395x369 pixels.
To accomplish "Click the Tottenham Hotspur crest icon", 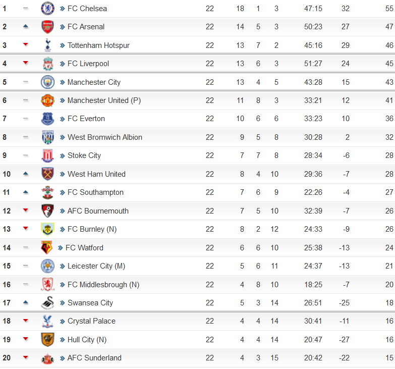I will (x=47, y=45).
